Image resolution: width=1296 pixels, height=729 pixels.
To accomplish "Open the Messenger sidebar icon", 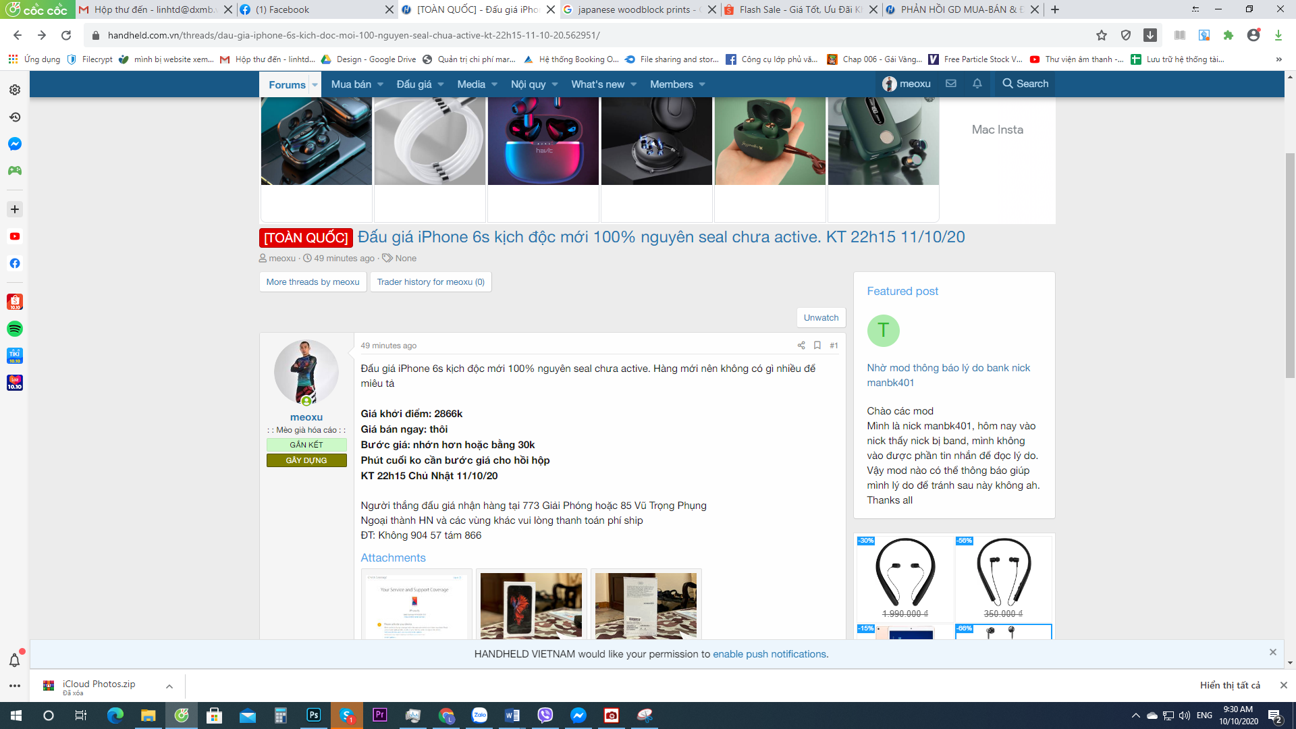I will click(15, 144).
